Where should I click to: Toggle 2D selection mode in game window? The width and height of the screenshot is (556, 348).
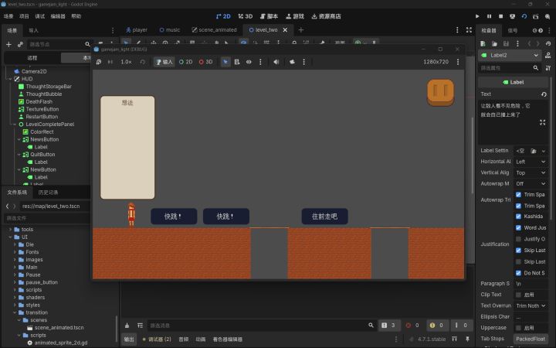pos(186,62)
